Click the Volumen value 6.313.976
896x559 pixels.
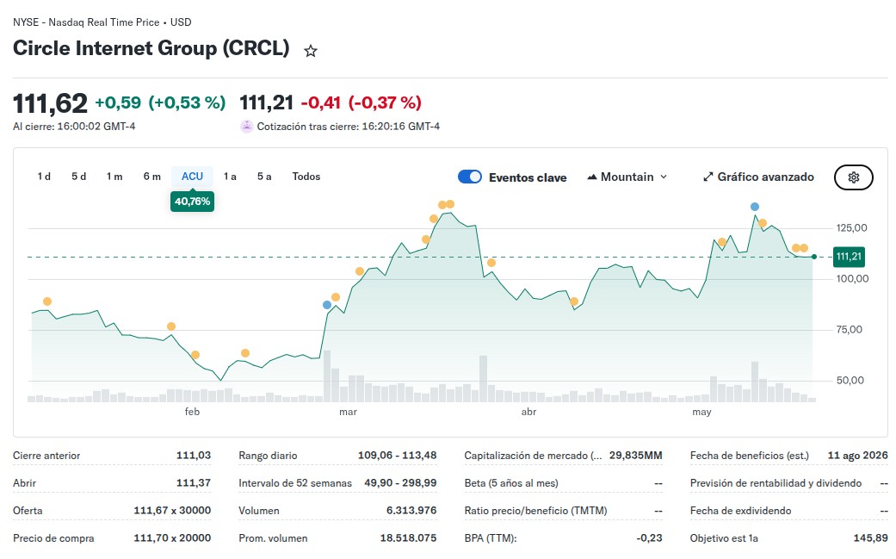coord(411,511)
